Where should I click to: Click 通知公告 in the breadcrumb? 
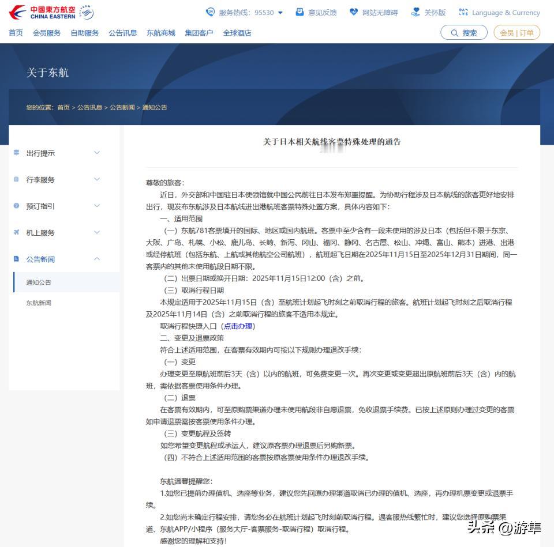[x=155, y=107]
